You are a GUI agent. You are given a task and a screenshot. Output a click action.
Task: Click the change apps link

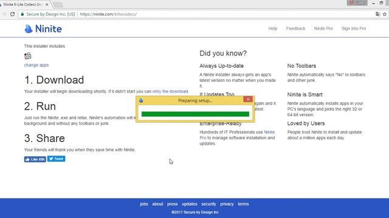point(36,65)
